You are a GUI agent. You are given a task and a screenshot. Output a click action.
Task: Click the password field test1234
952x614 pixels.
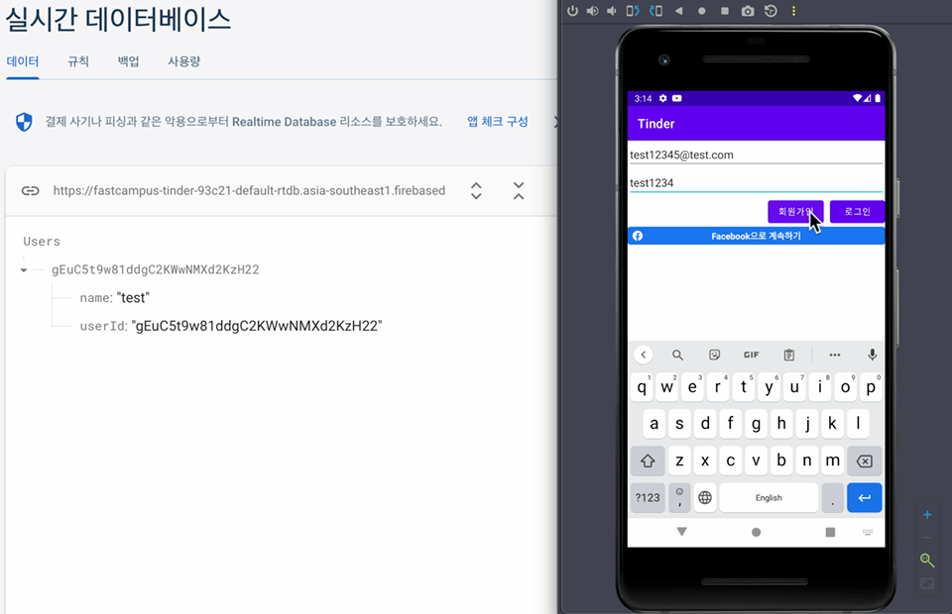pos(756,183)
